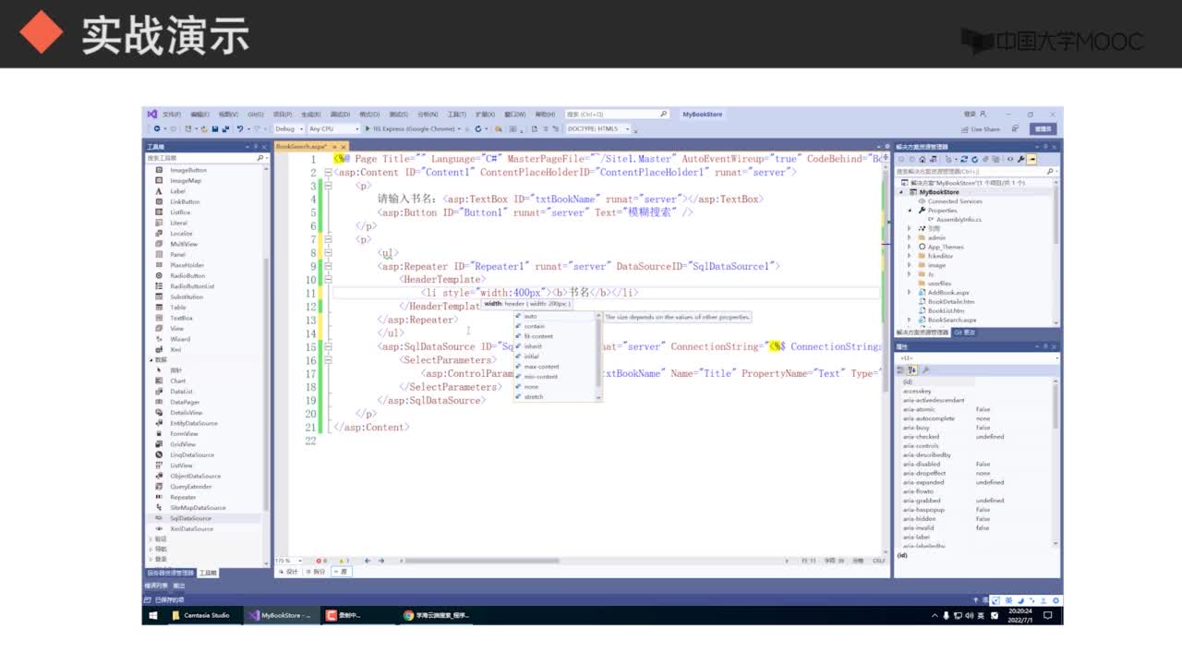Select the MultiView toolbox icon

[x=160, y=244]
